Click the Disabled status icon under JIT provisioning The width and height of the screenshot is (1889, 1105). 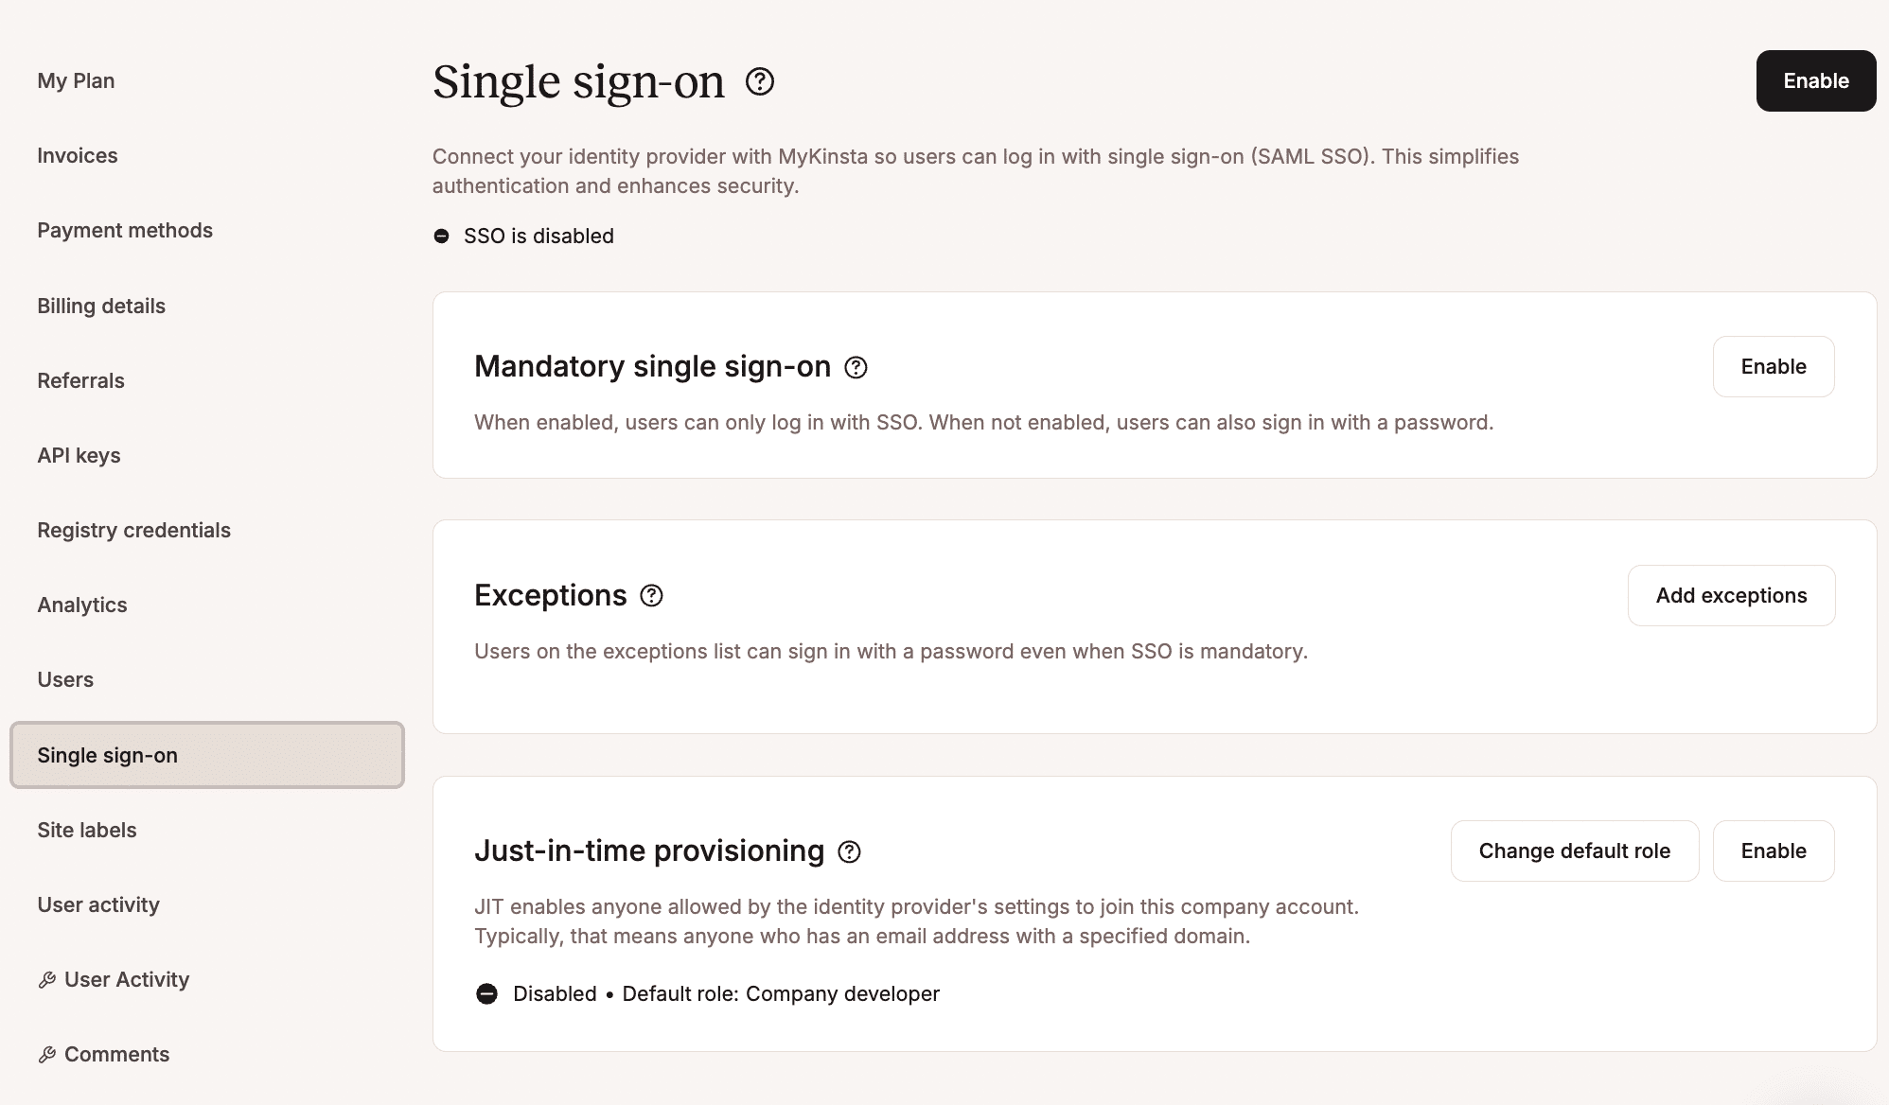(487, 993)
